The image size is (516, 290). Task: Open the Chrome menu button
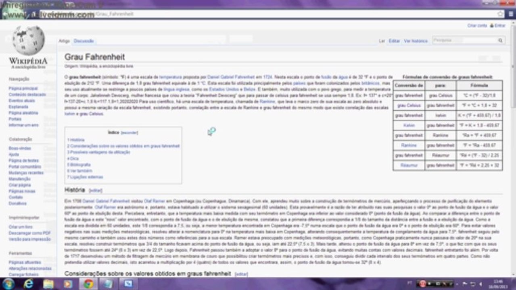point(510,14)
